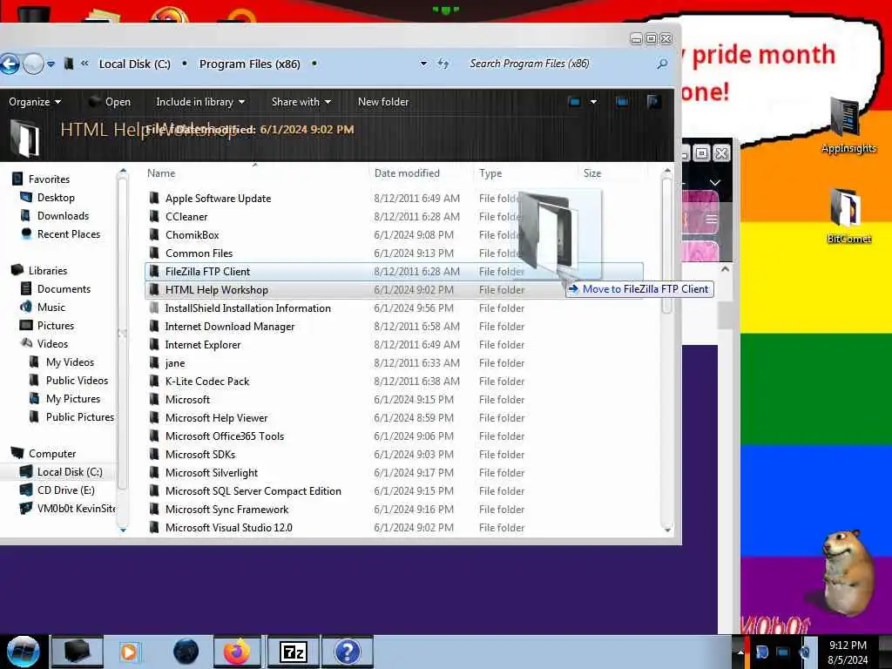Click the search magnifier icon
892x669 pixels.
[x=662, y=64]
